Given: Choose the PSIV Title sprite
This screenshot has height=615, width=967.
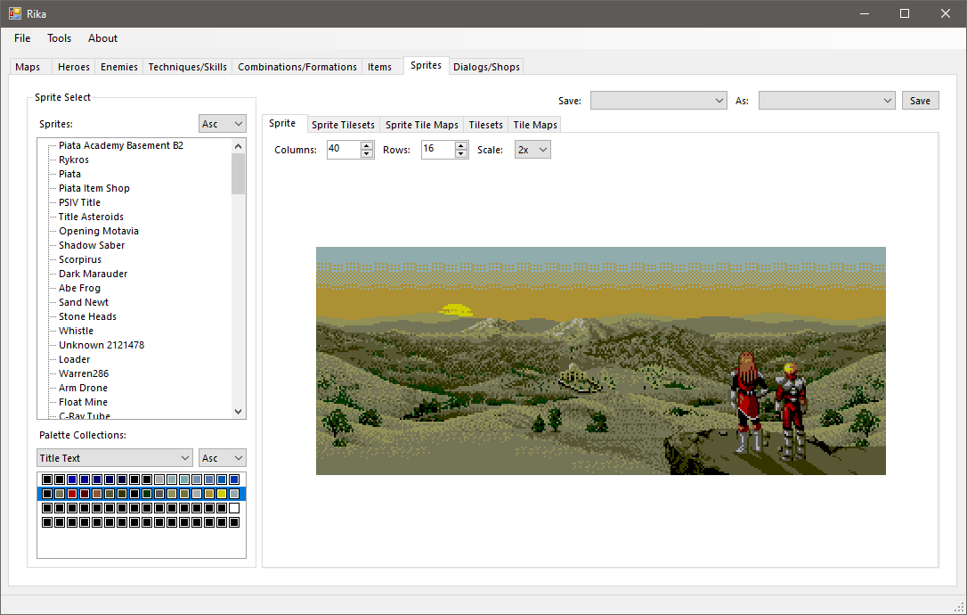Looking at the screenshot, I should [79, 202].
